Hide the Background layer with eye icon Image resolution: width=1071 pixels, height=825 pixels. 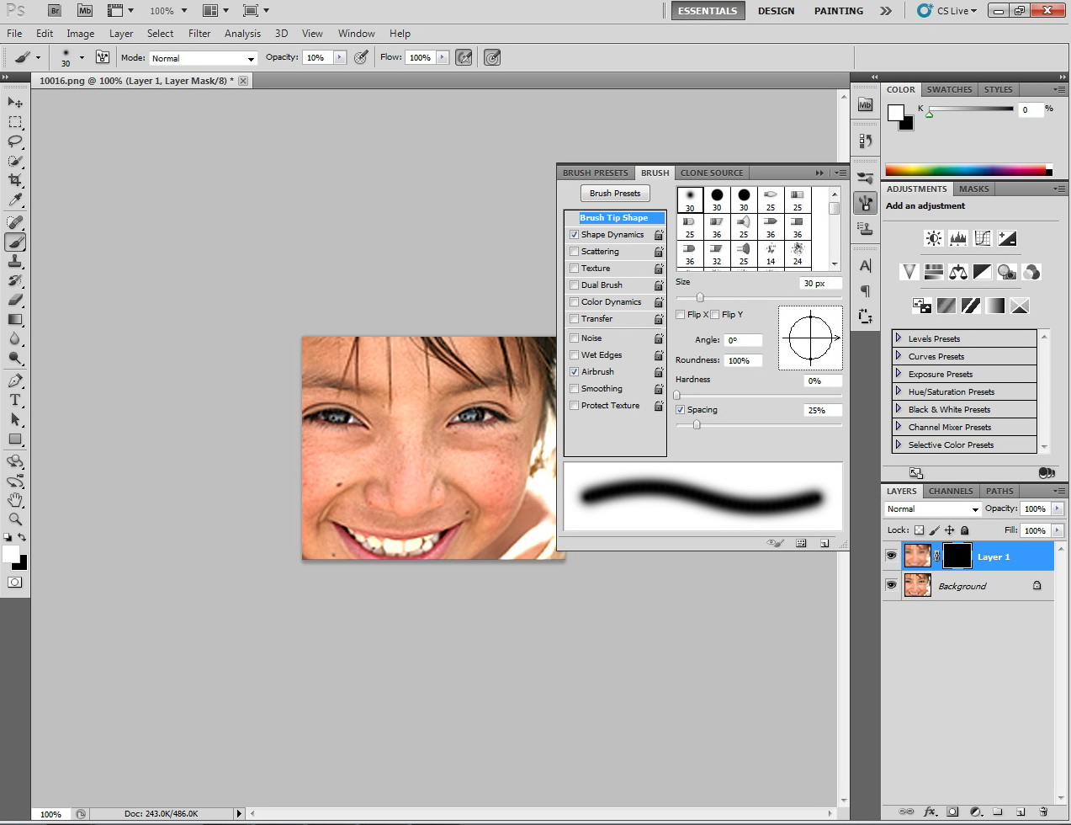coord(891,585)
